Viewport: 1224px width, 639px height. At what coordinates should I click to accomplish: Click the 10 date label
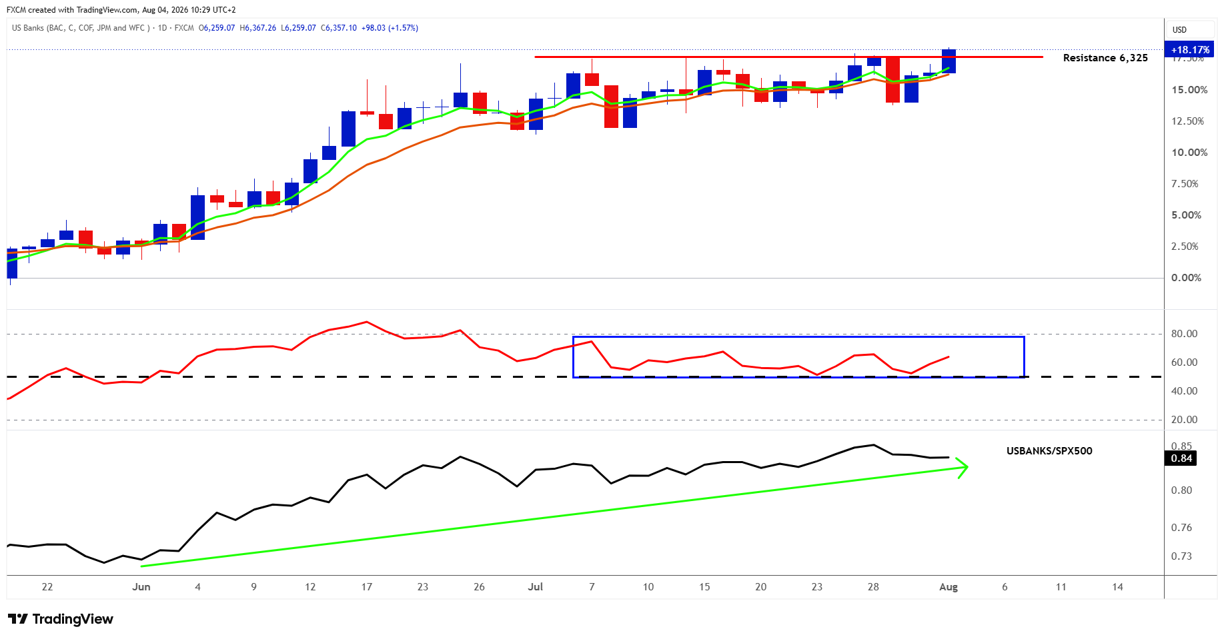click(648, 587)
